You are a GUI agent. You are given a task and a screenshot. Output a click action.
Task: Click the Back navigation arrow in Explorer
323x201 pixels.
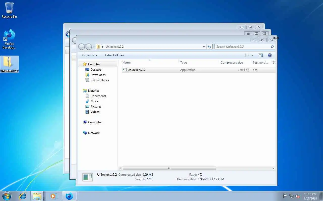click(82, 47)
